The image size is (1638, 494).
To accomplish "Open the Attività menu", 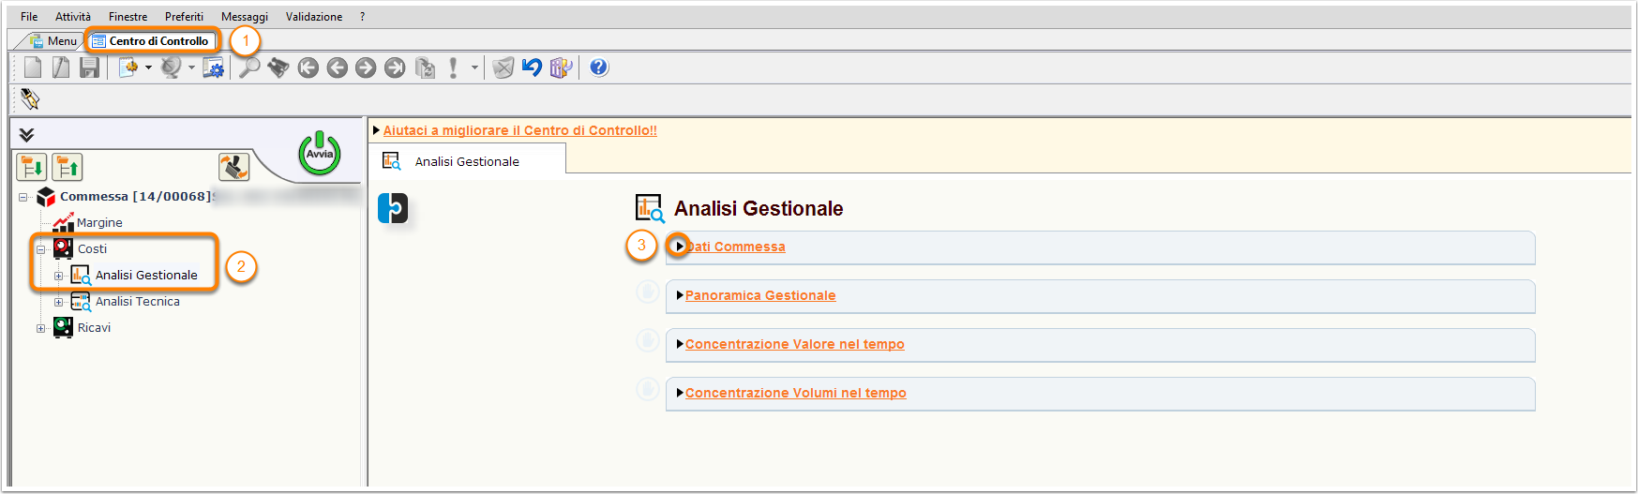I will point(73,17).
